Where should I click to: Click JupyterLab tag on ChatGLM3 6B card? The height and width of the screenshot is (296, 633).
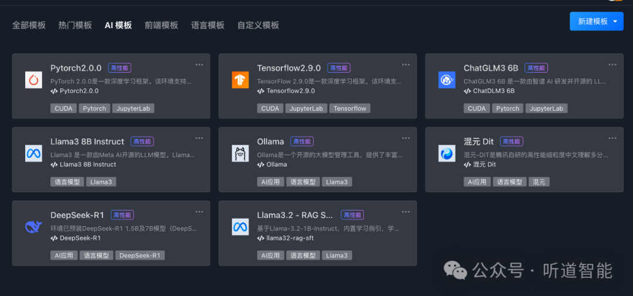pyautogui.click(x=547, y=108)
